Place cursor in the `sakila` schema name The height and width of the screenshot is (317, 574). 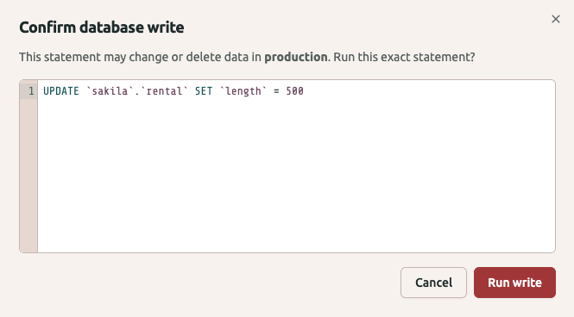110,91
